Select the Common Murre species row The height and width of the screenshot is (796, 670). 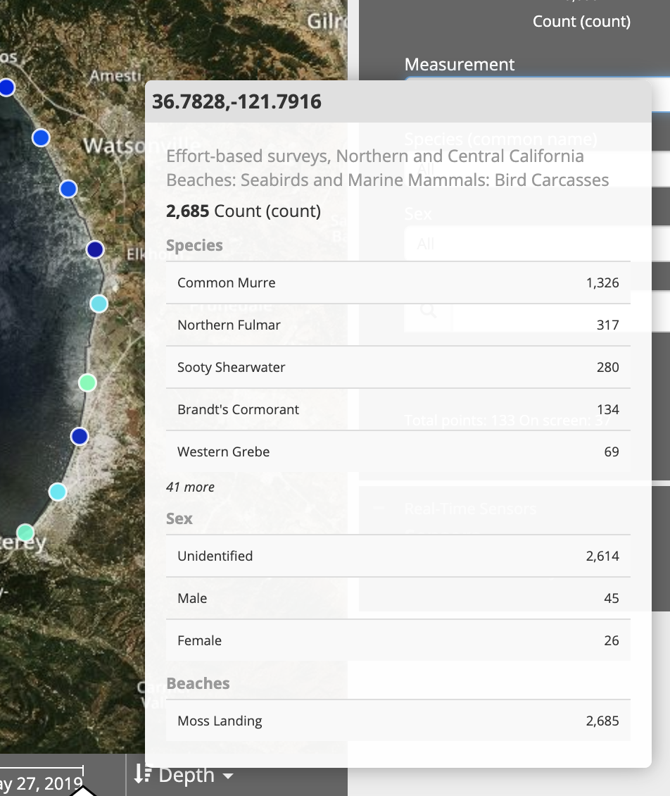tap(398, 282)
